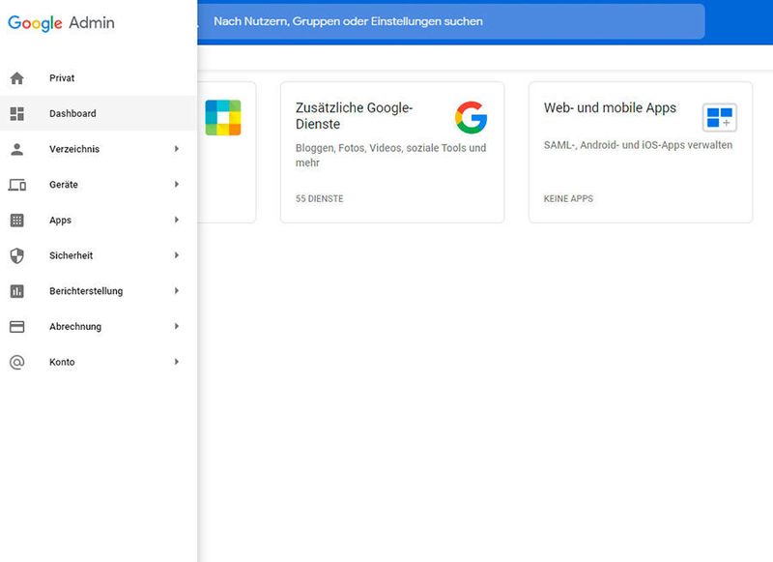Open the Verzeichnis menu item
This screenshot has height=562, width=773.
[99, 149]
